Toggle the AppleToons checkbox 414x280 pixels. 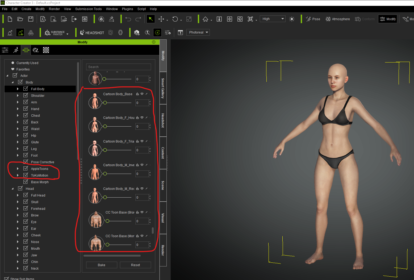[x=26, y=168]
